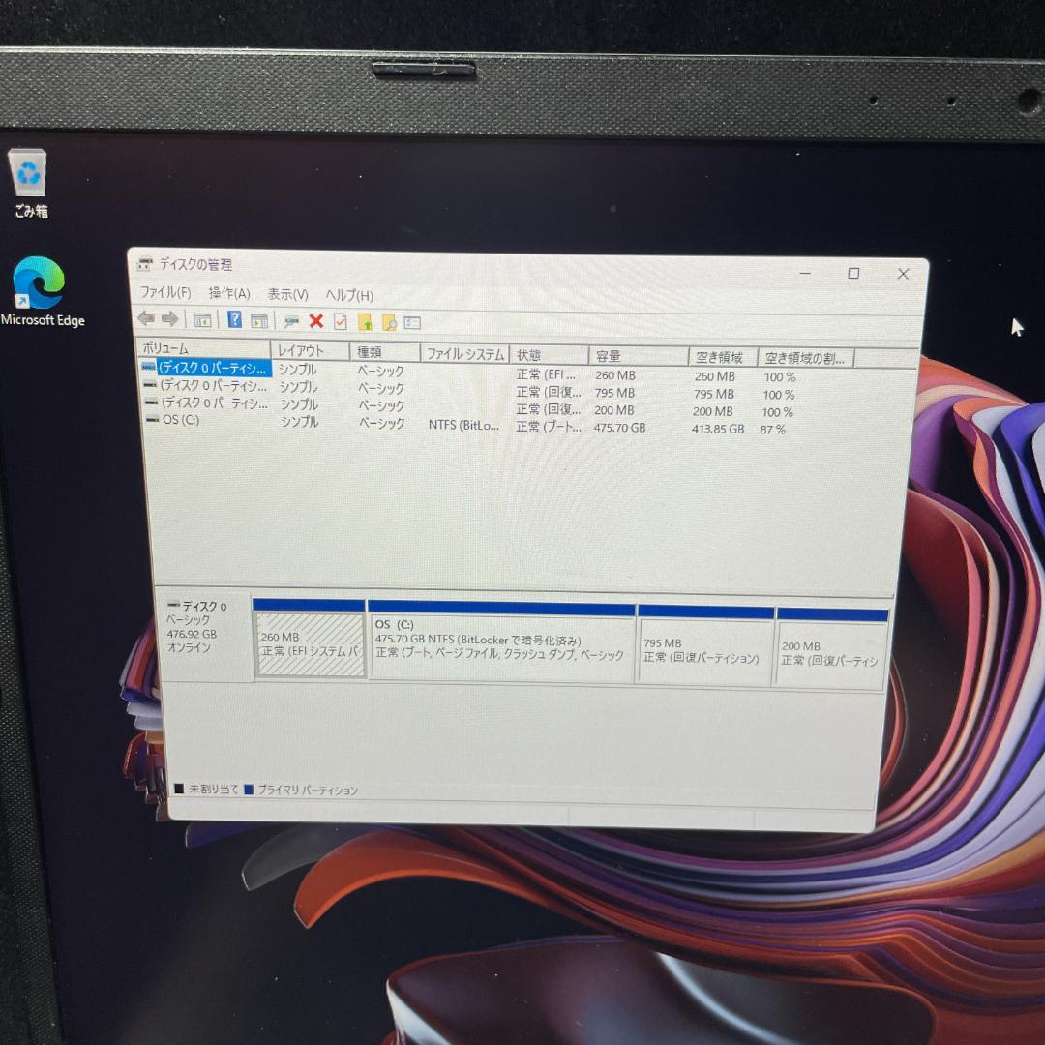Image resolution: width=1045 pixels, height=1045 pixels.
Task: Click the Disk Management title bar icon
Action: click(x=145, y=263)
